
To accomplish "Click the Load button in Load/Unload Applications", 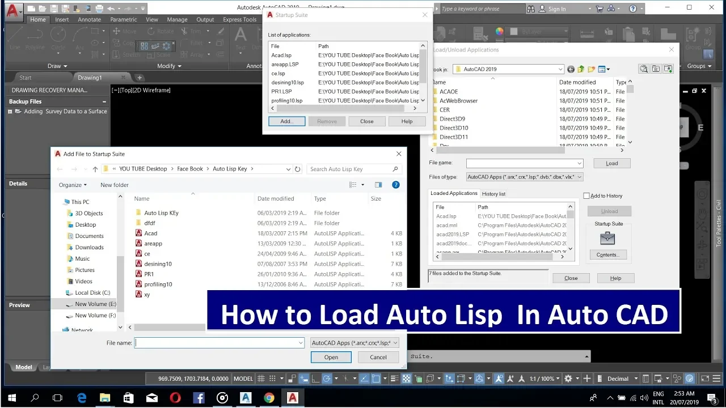I will click(612, 163).
